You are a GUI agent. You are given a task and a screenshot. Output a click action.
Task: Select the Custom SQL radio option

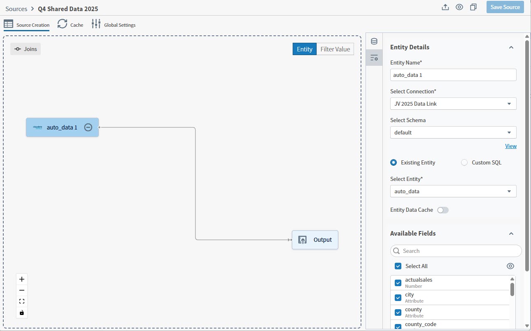(464, 162)
